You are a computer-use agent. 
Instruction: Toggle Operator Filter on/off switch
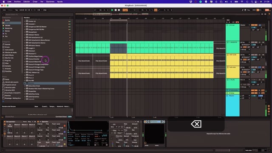click(111, 130)
